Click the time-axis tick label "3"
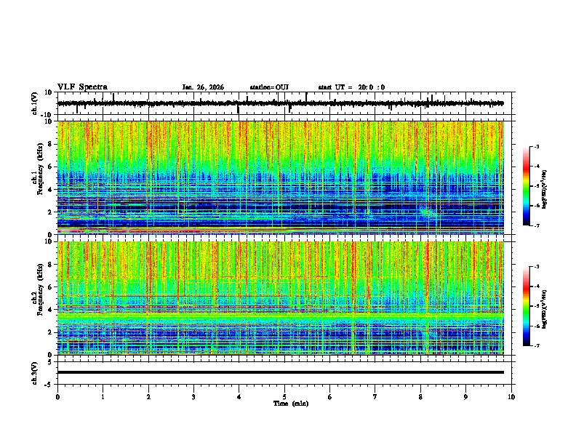This screenshot has width=576, height=445. (x=193, y=397)
